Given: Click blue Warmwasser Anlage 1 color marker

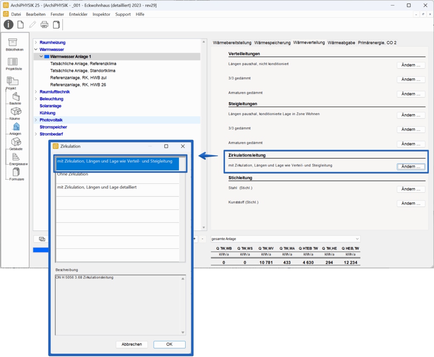Looking at the screenshot, I should 47,56.
